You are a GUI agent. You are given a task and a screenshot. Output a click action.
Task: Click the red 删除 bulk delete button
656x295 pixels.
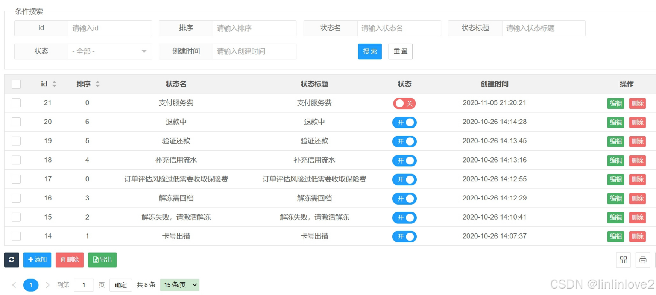70,260
